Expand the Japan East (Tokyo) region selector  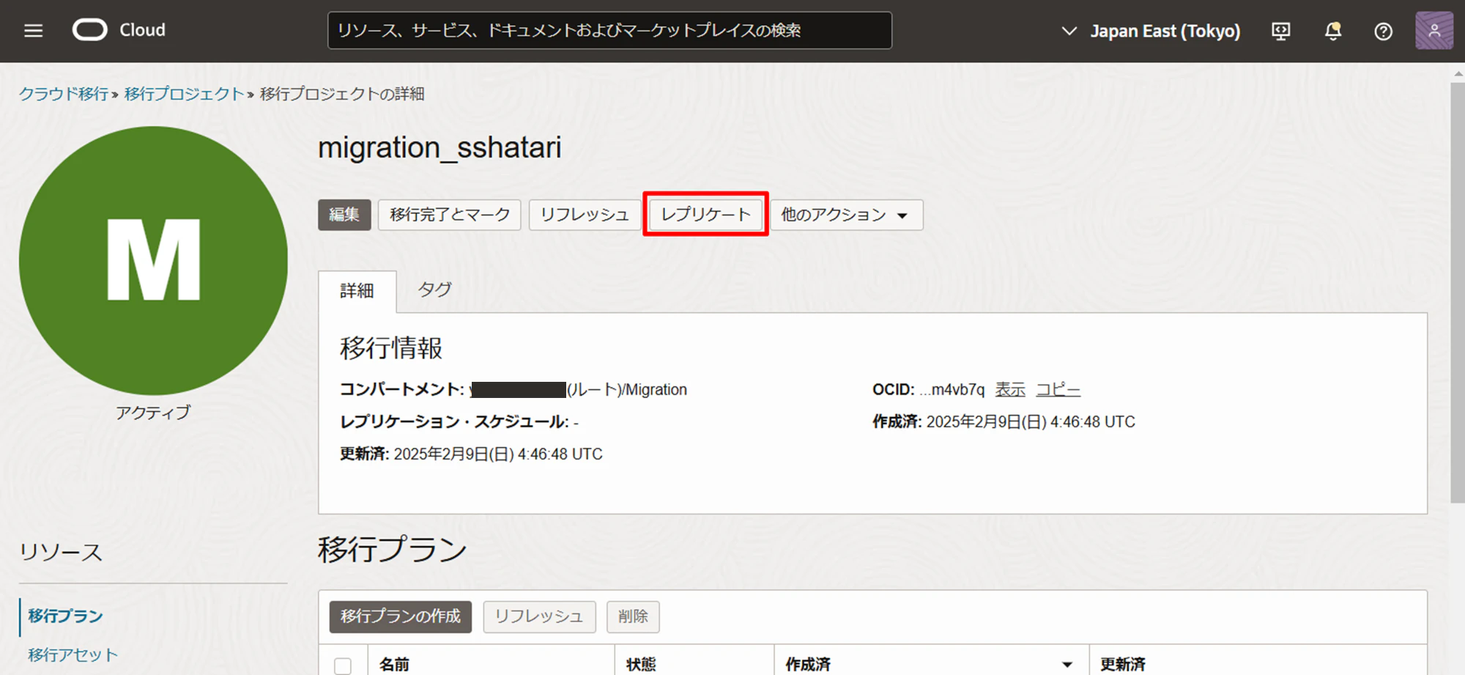1151,31
